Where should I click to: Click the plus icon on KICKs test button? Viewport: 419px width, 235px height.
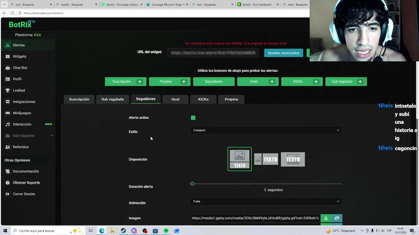(316, 82)
